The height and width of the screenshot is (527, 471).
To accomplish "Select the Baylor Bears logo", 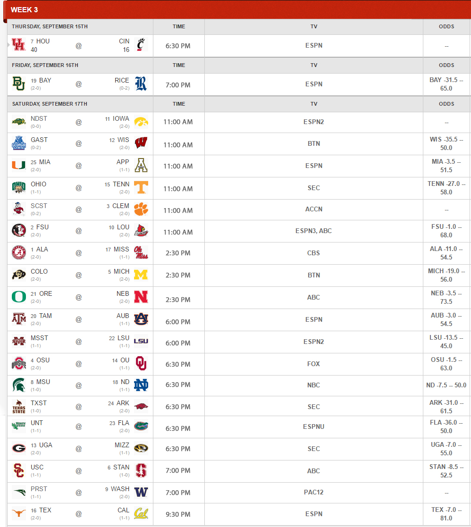I will 18,84.
